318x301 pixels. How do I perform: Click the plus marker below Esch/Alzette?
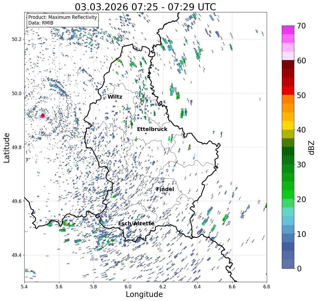[x=127, y=228]
